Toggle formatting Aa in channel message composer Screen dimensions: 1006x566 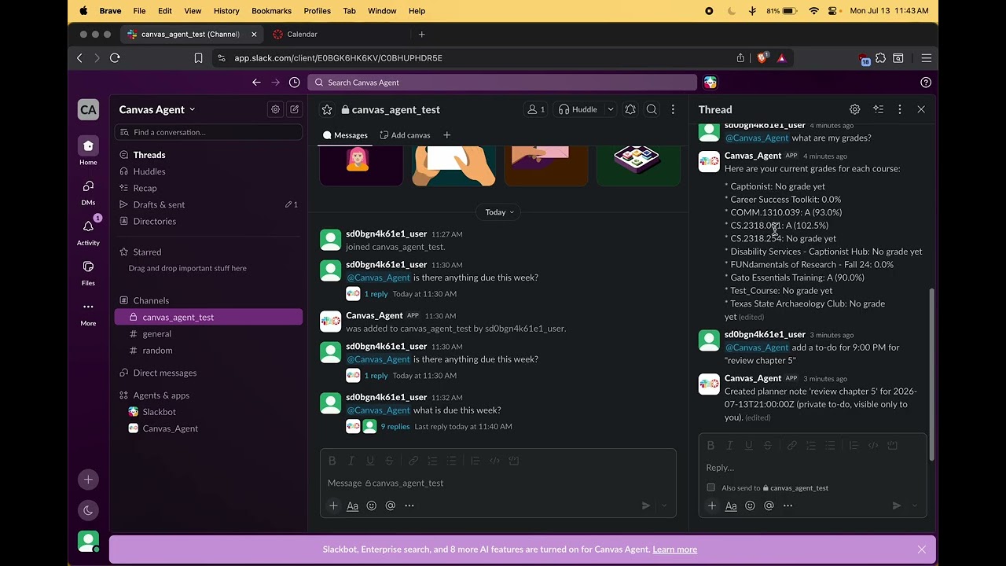pyautogui.click(x=352, y=505)
